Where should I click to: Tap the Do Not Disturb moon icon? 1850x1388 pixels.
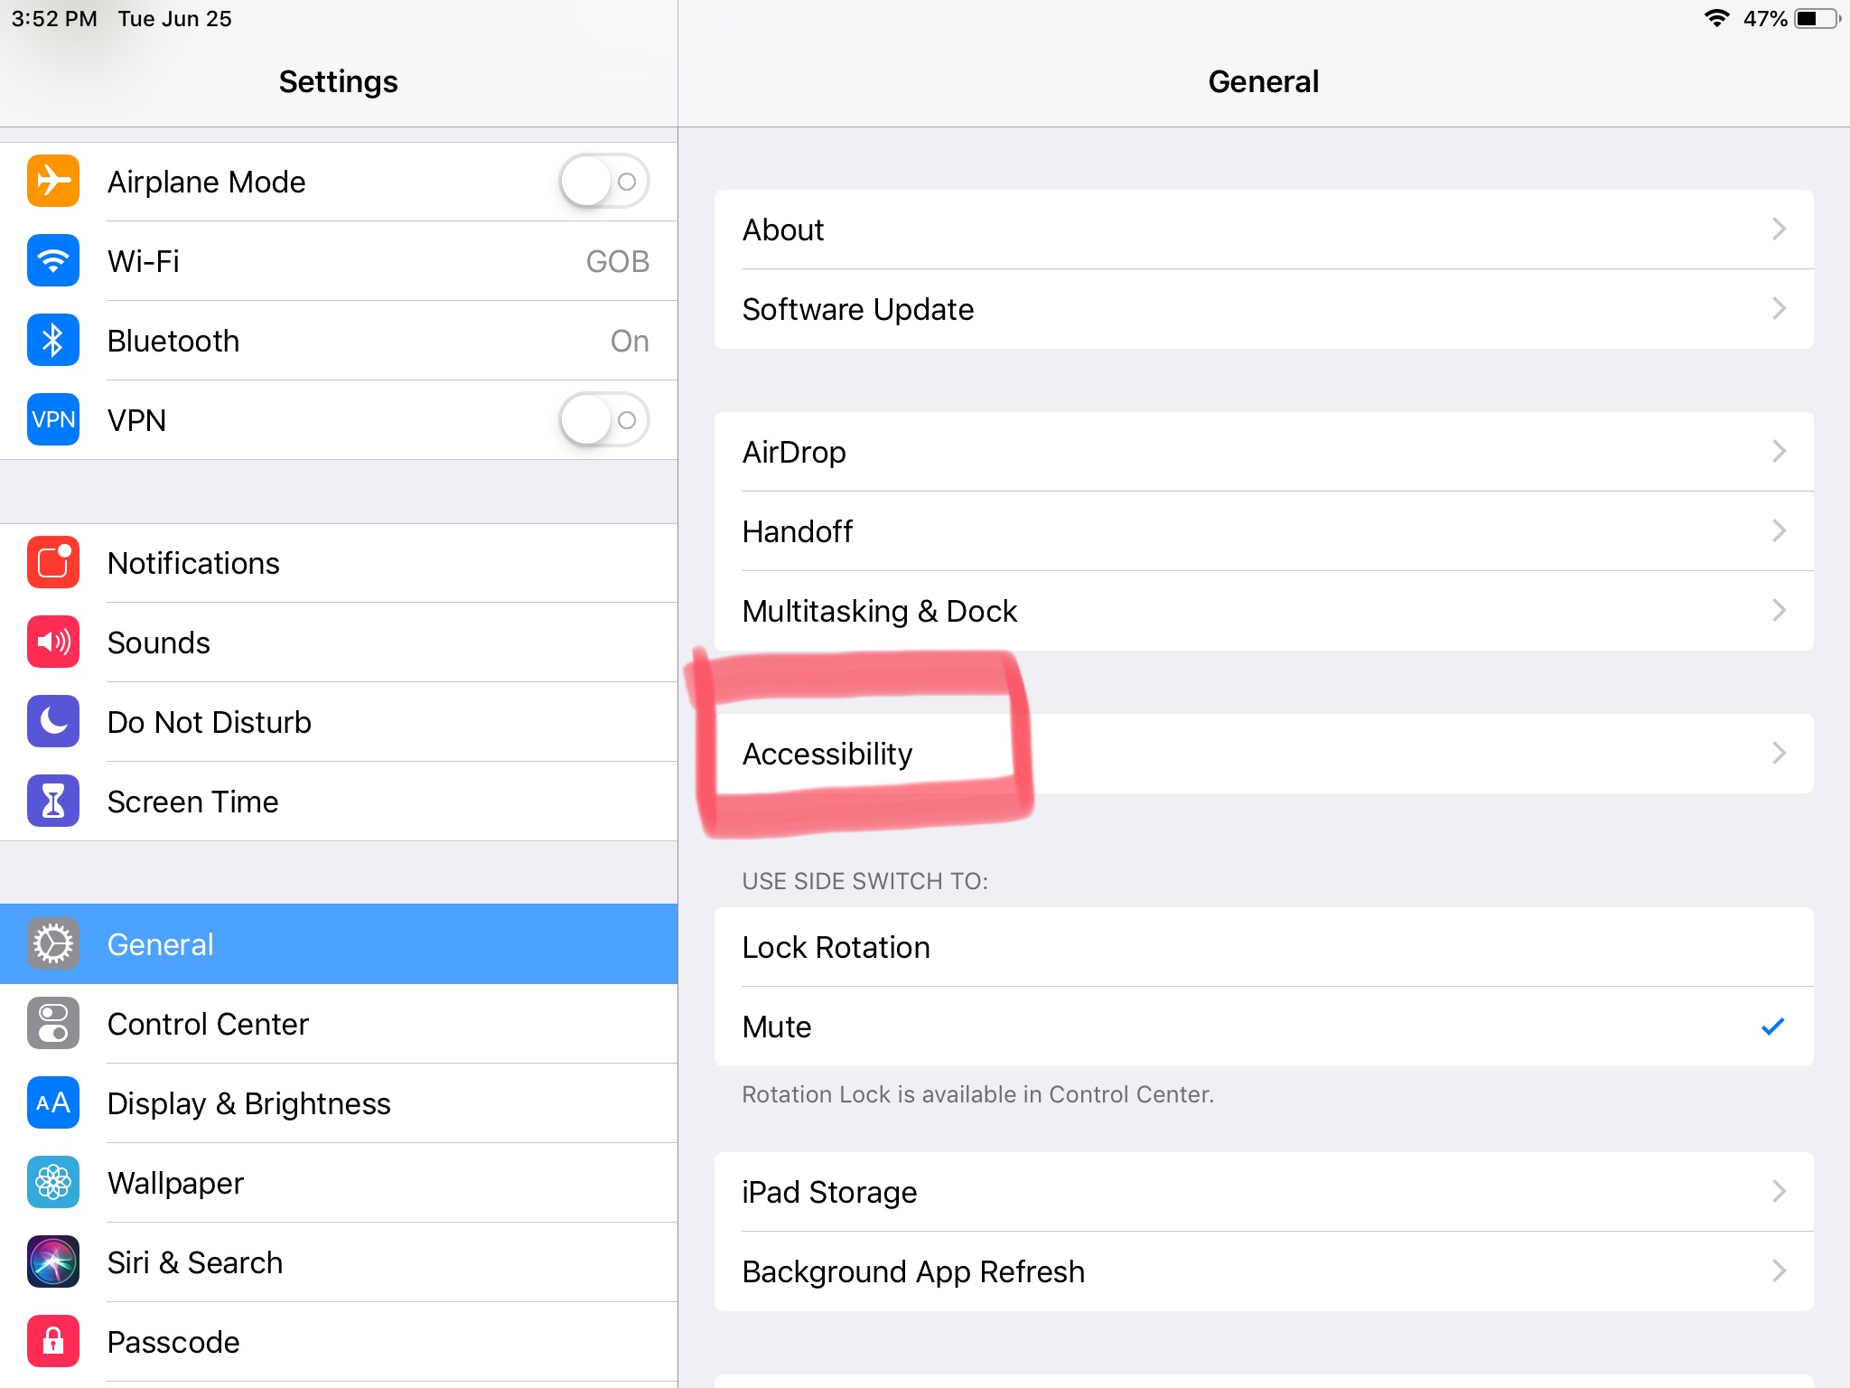(53, 722)
